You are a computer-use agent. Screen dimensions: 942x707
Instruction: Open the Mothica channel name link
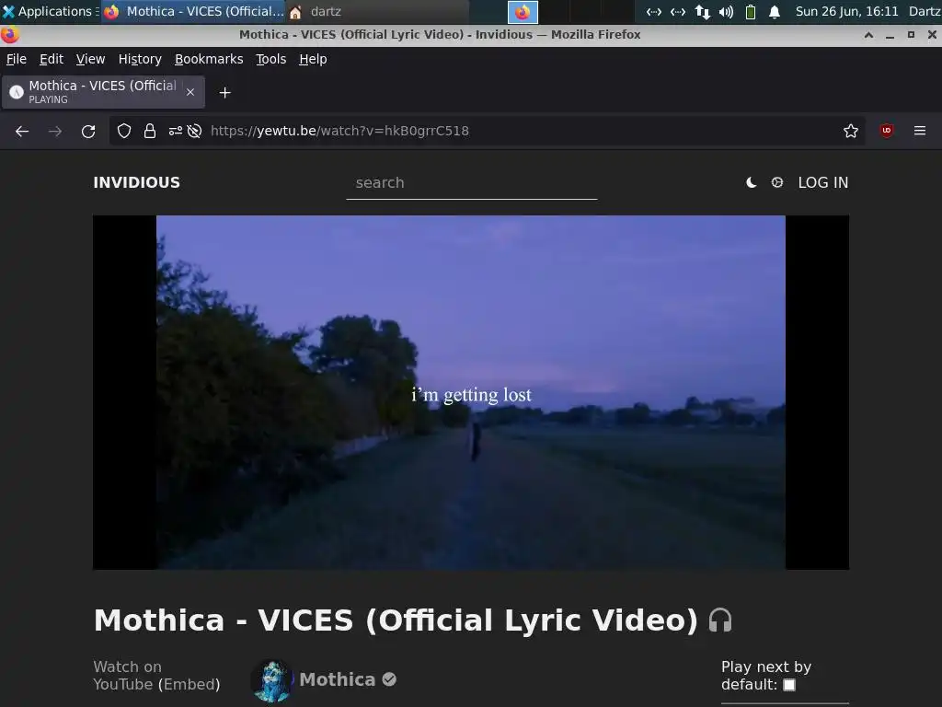tap(337, 679)
